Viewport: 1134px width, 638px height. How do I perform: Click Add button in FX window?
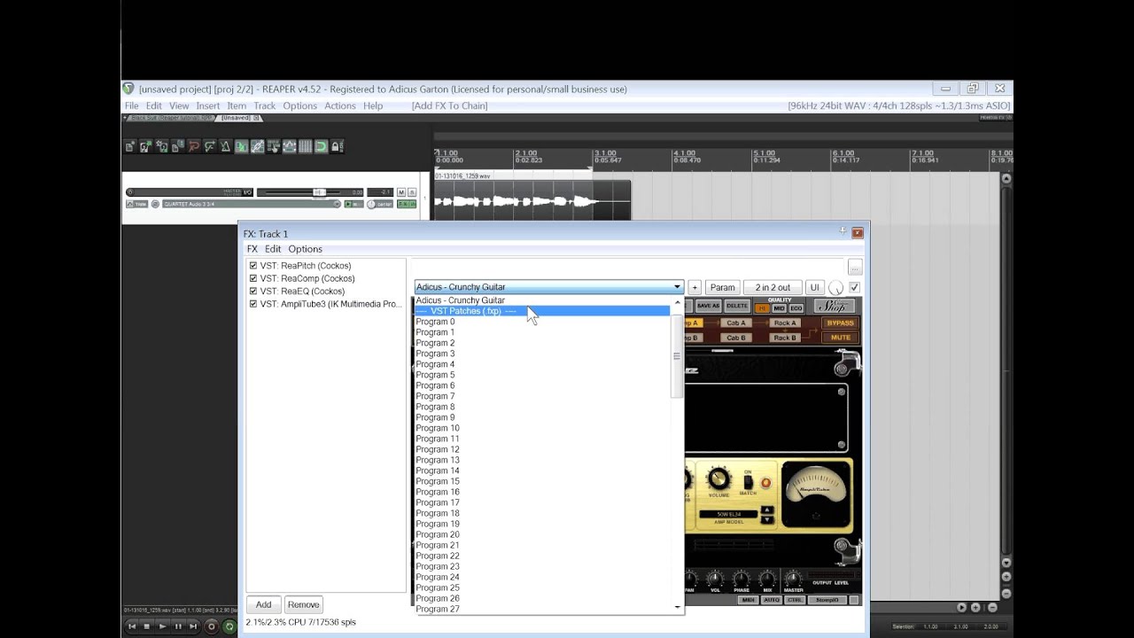coord(263,604)
